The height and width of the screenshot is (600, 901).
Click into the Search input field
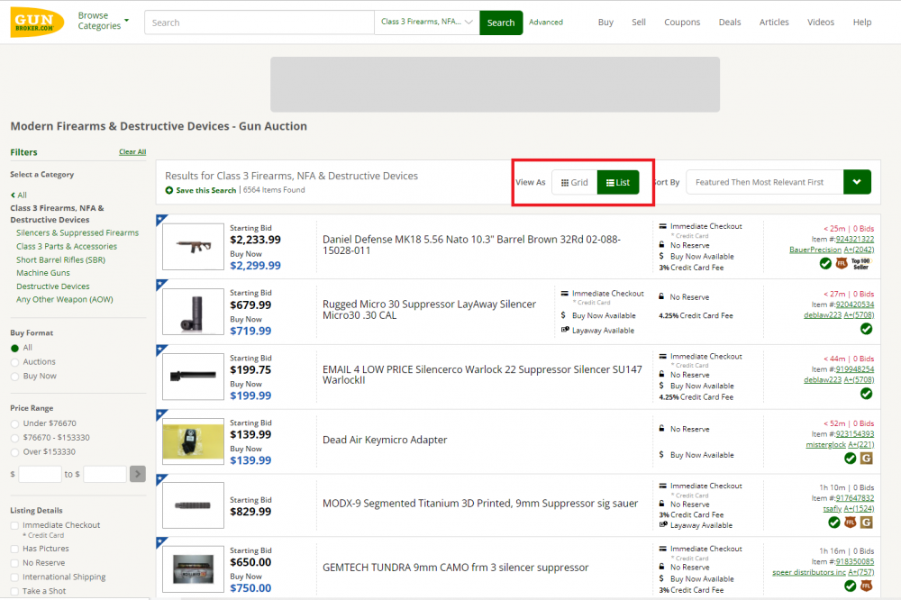[259, 23]
